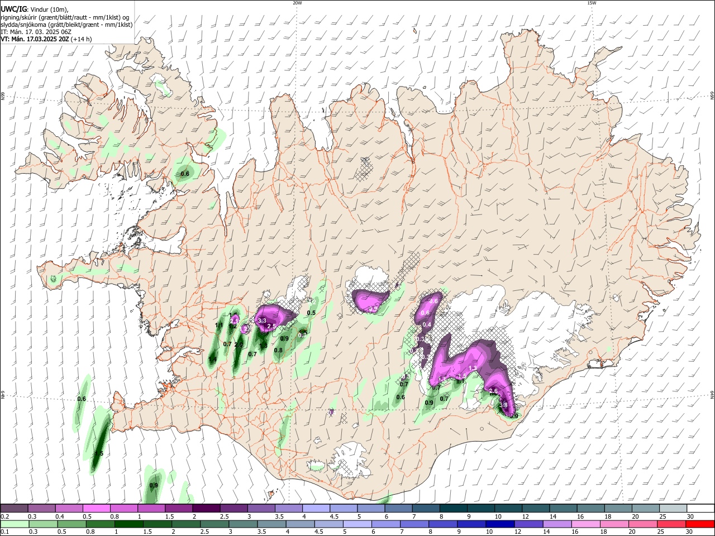Click the 0.1 label under lower legend

pos(4,532)
